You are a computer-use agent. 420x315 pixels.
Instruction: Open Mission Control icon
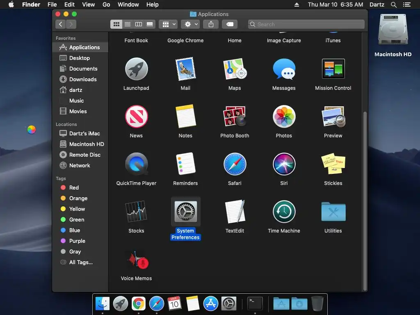point(333,68)
